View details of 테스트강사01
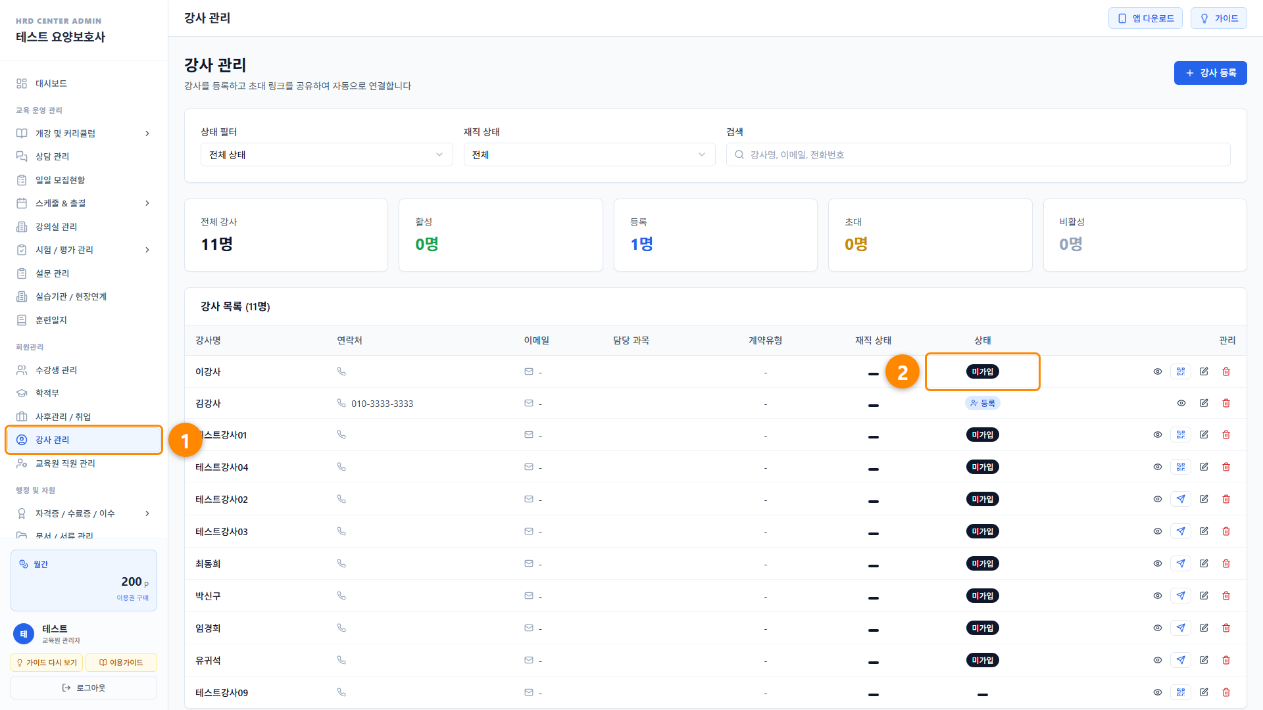1263x710 pixels. click(x=1158, y=435)
